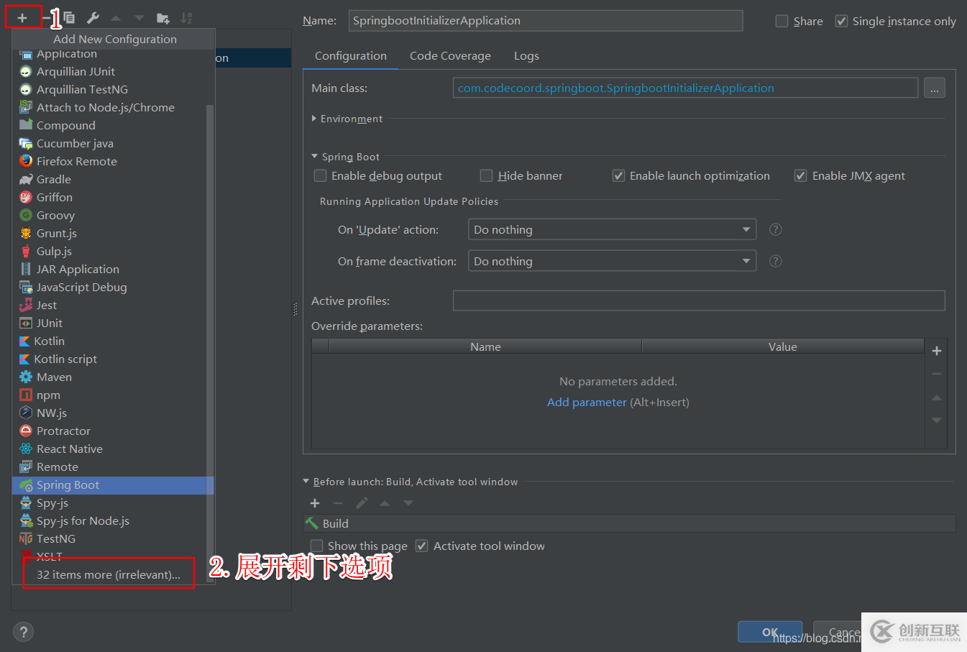Toggle Enable JMX agent checkbox
This screenshot has height=652, width=967.
coord(800,175)
